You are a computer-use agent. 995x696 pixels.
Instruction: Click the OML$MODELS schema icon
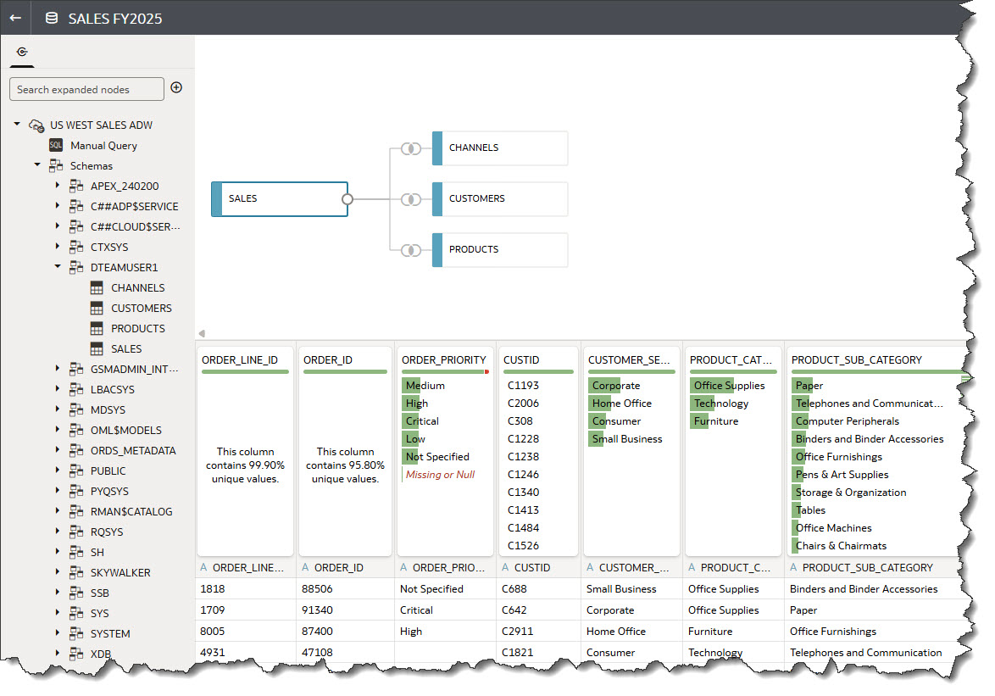coord(76,430)
